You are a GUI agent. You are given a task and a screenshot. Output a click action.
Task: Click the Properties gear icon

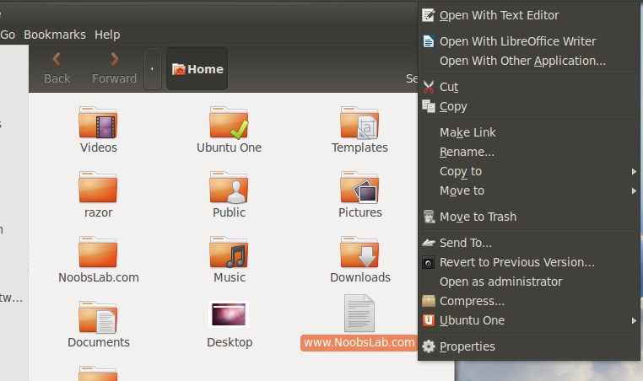(429, 346)
